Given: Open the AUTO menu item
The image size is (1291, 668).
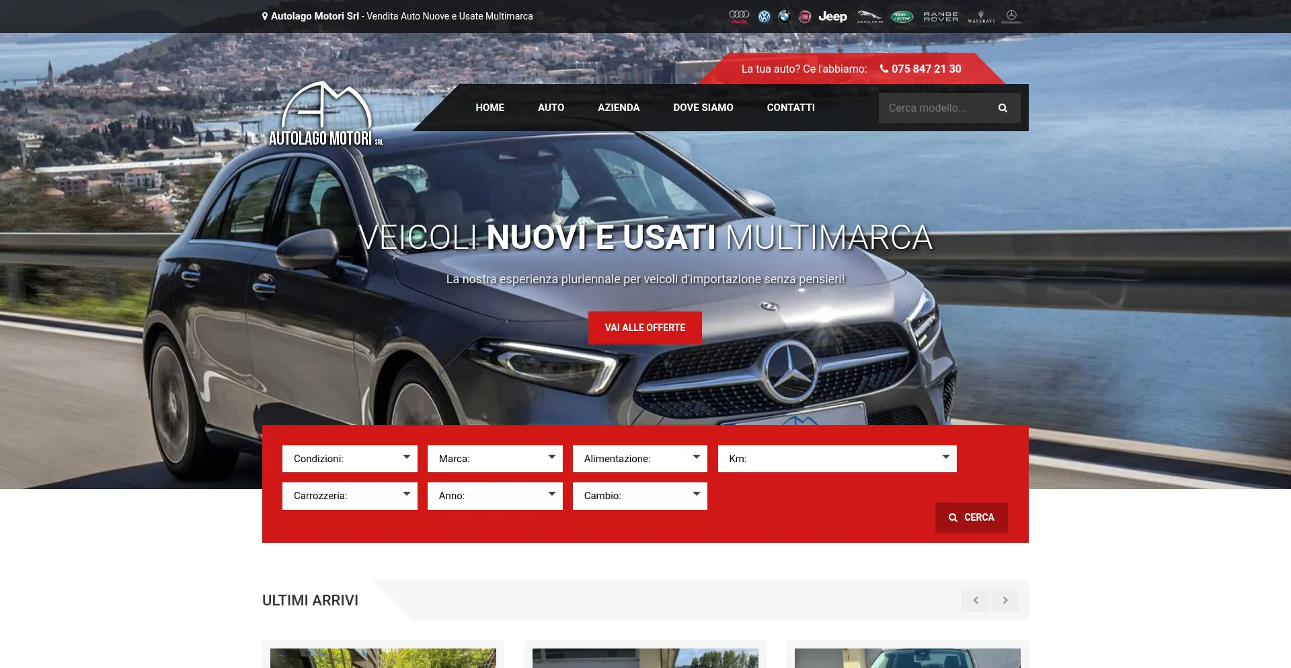Looking at the screenshot, I should (x=551, y=108).
